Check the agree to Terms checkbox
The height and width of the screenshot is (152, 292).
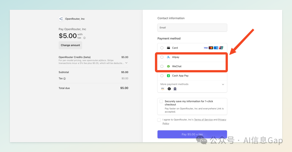(x=159, y=120)
